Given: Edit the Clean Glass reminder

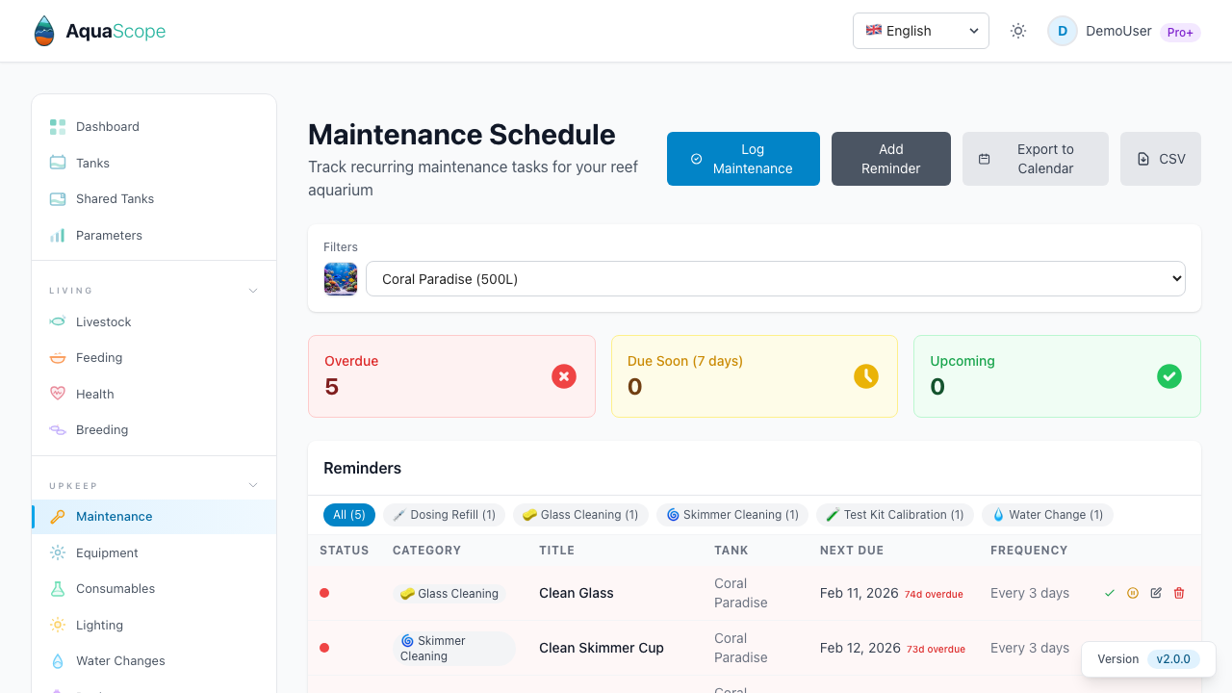Looking at the screenshot, I should coord(1155,593).
